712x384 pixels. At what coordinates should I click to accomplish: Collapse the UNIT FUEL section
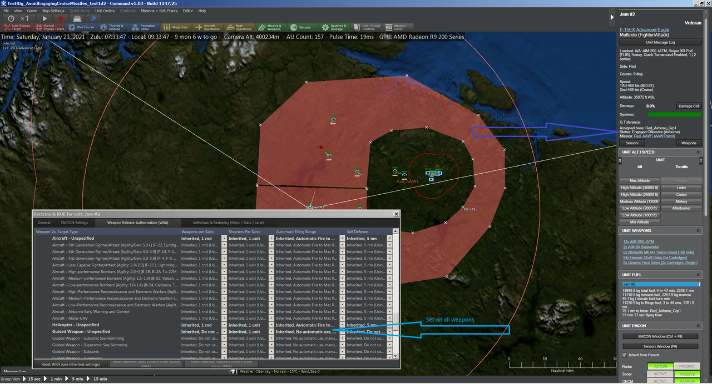pyautogui.click(x=699, y=274)
